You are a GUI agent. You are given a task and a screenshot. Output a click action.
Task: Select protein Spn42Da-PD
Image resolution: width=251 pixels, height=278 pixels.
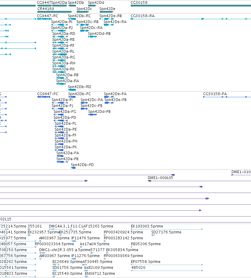(65, 117)
